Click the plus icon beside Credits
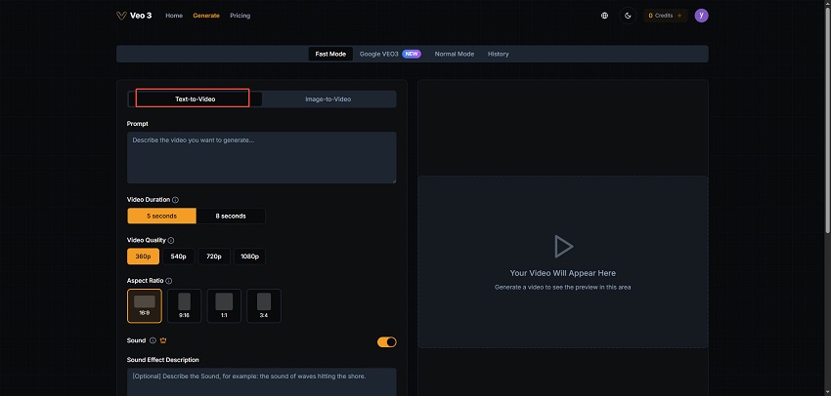 679,16
